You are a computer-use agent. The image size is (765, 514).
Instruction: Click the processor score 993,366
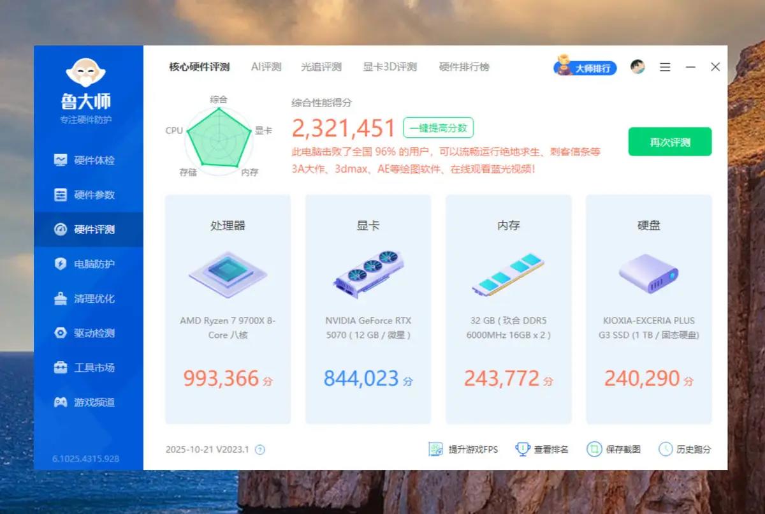pos(221,378)
